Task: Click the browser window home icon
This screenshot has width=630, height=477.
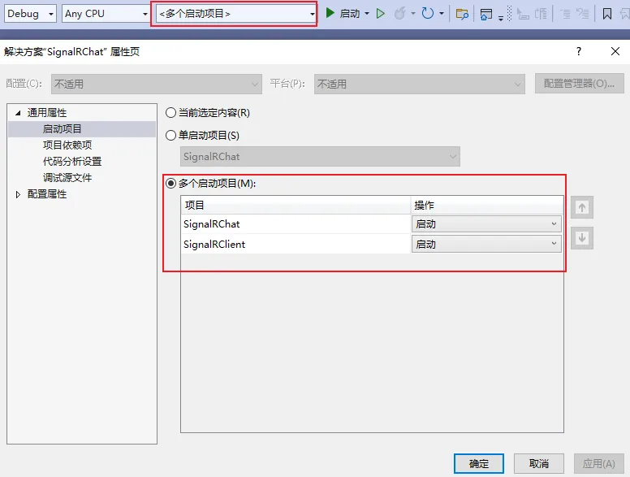Action: [x=485, y=14]
